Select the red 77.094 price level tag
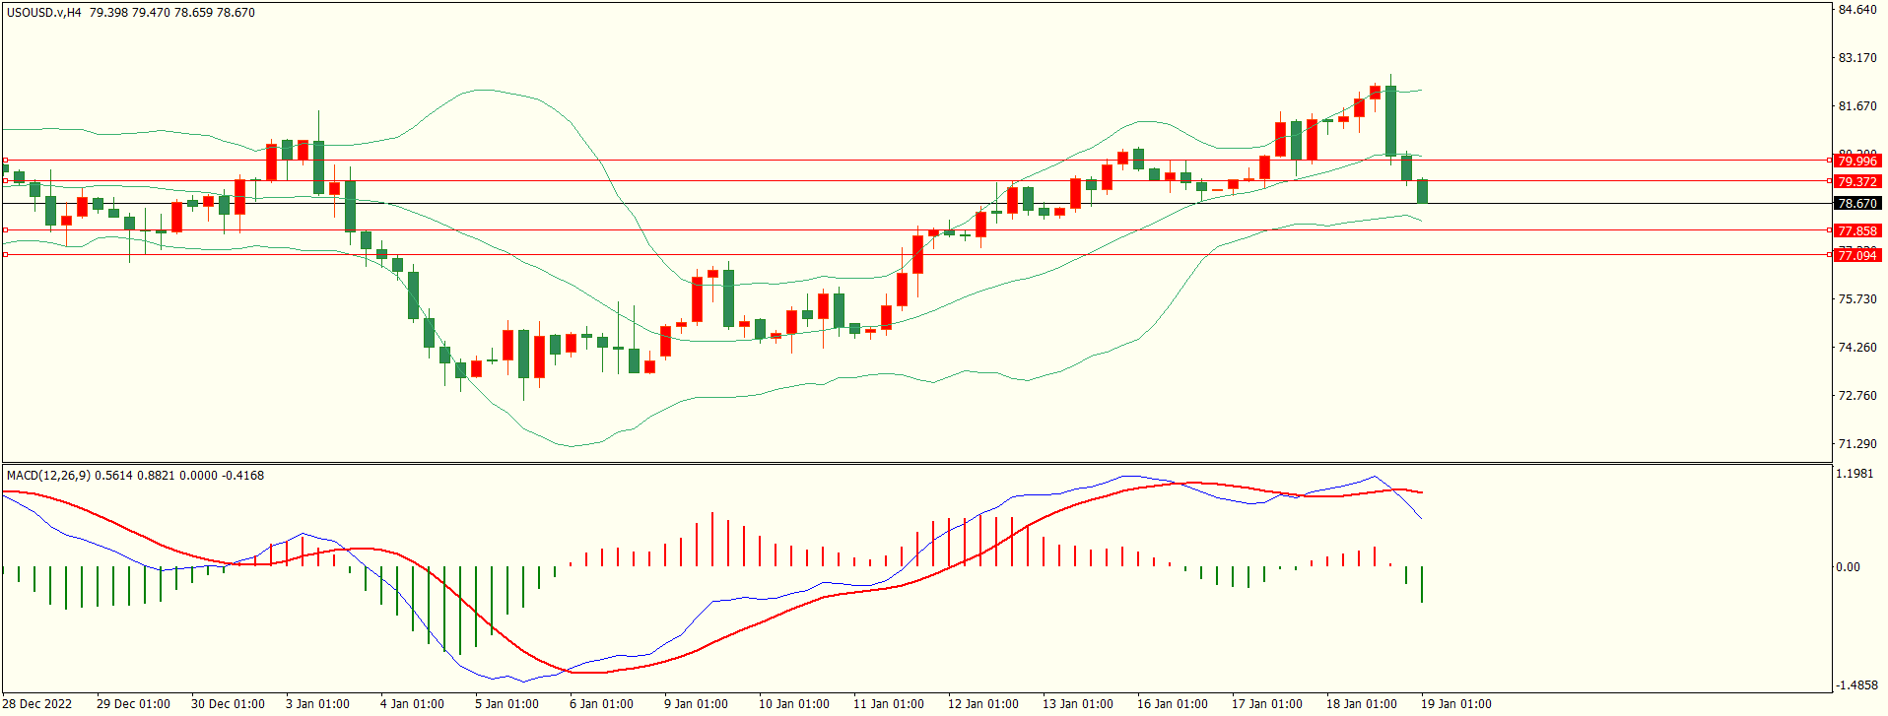The height and width of the screenshot is (716, 1888). (x=1857, y=255)
